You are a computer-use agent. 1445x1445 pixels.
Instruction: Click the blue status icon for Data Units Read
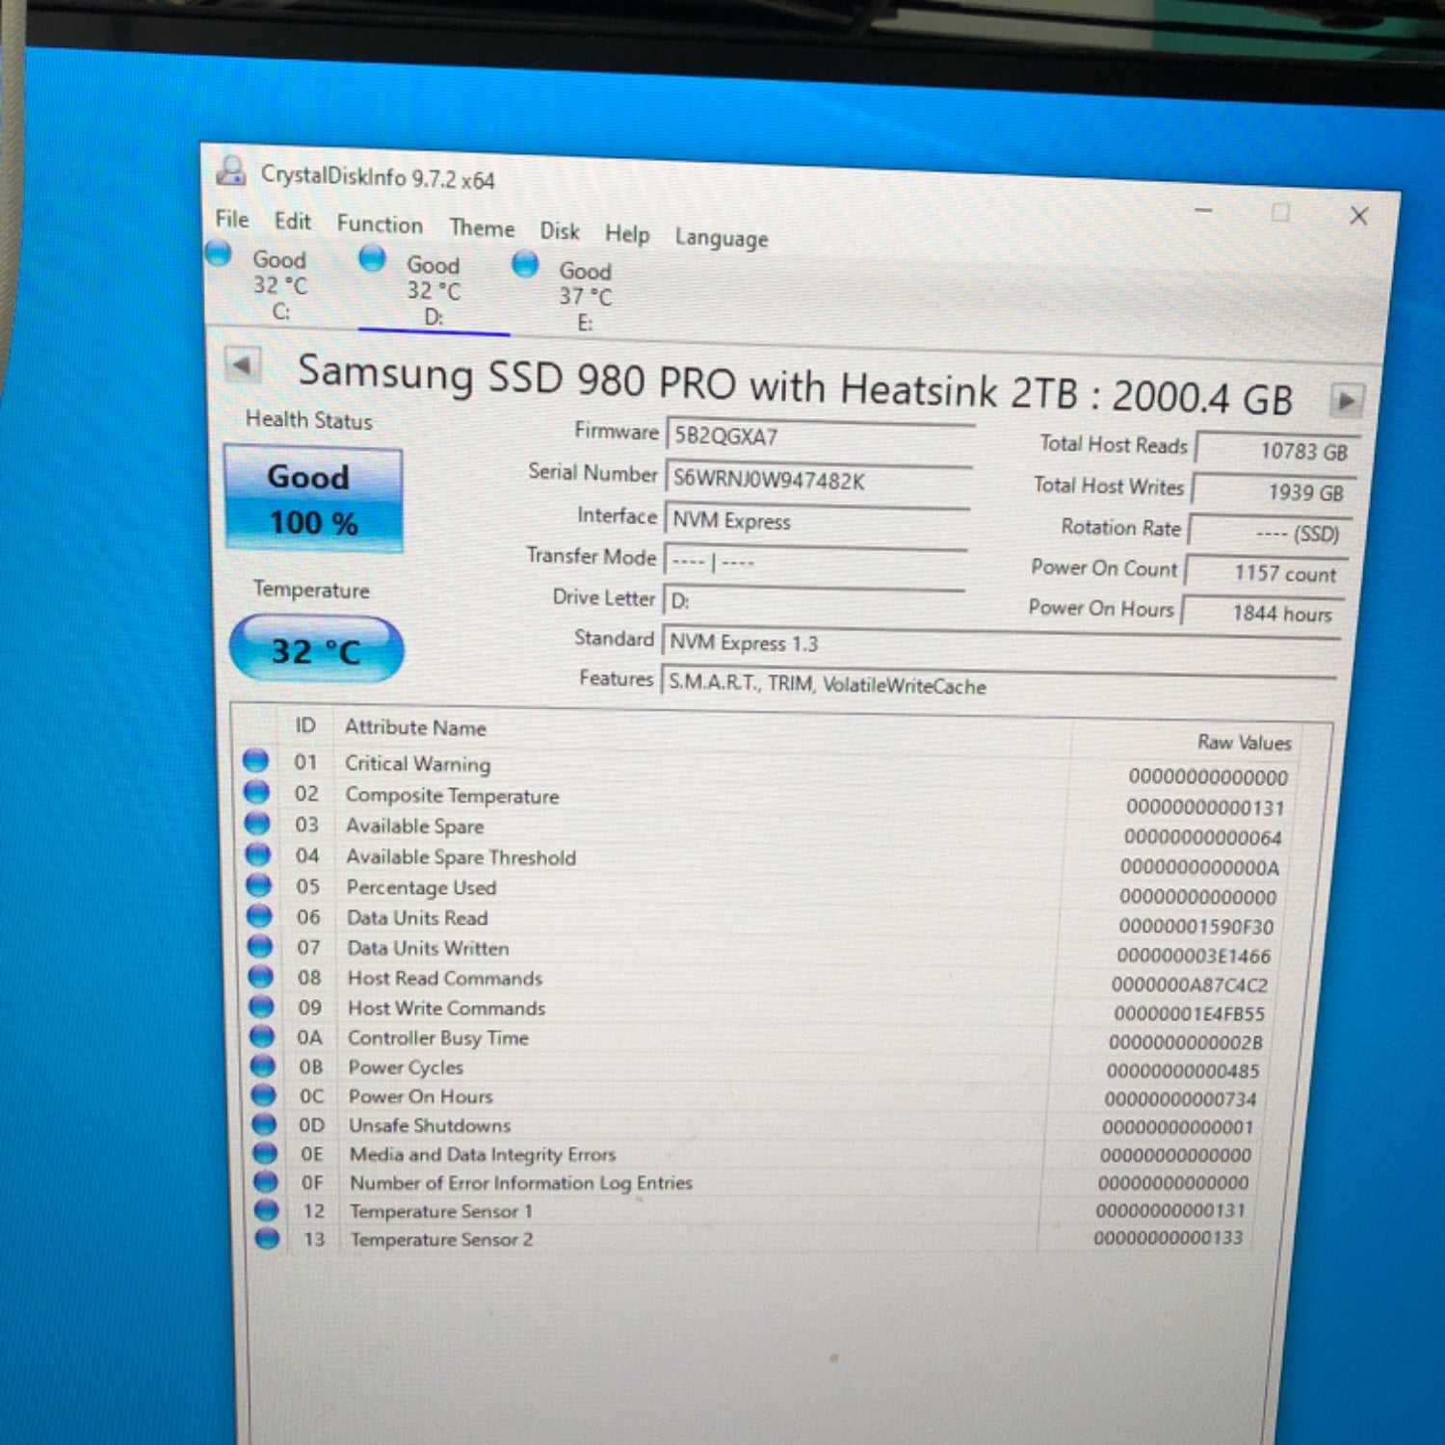(x=259, y=914)
